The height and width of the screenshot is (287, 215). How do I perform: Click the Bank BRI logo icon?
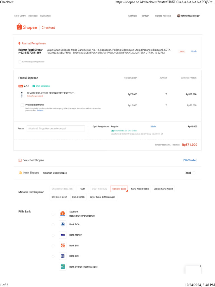click(x=63, y=256)
